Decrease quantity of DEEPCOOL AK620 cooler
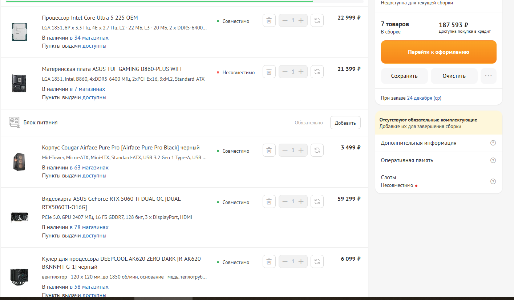 (285, 261)
